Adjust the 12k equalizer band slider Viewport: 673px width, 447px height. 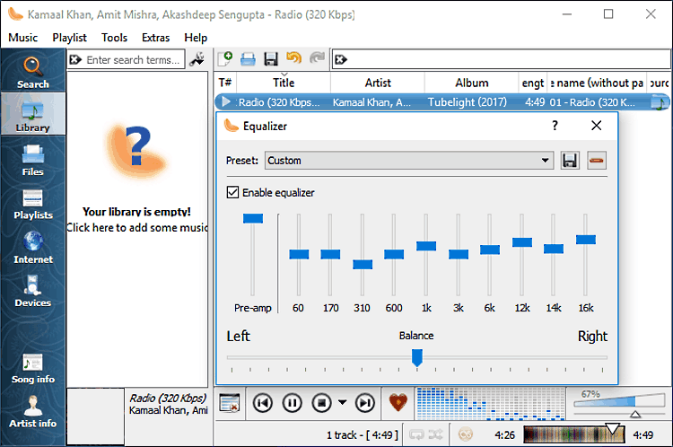coord(522,242)
